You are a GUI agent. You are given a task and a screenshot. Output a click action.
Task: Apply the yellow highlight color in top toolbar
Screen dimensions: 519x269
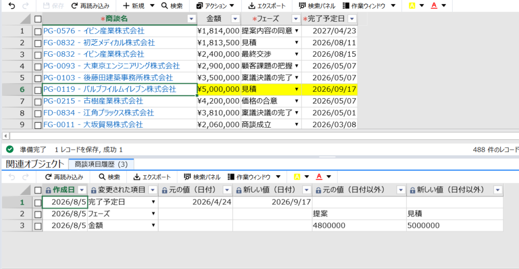point(412,6)
